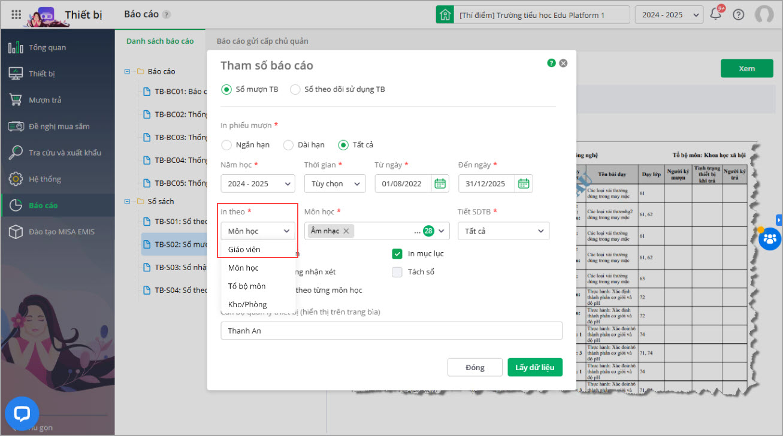Image resolution: width=783 pixels, height=436 pixels.
Task: Open the app grid launcher icon
Action: pyautogui.click(x=17, y=14)
